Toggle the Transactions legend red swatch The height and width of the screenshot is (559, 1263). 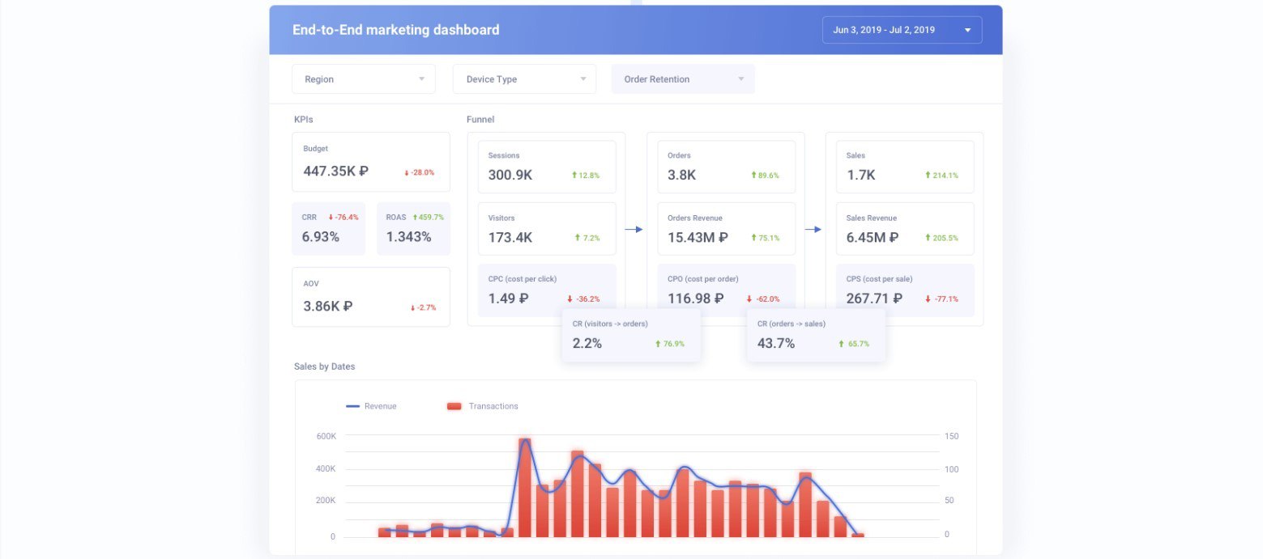click(x=454, y=406)
